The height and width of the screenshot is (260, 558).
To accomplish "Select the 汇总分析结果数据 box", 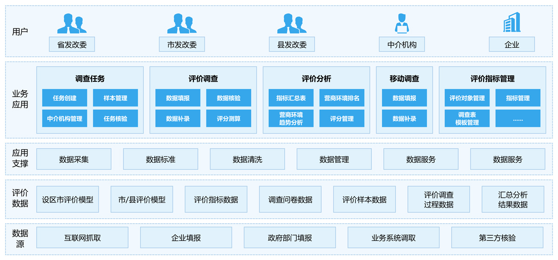I will point(513,200).
